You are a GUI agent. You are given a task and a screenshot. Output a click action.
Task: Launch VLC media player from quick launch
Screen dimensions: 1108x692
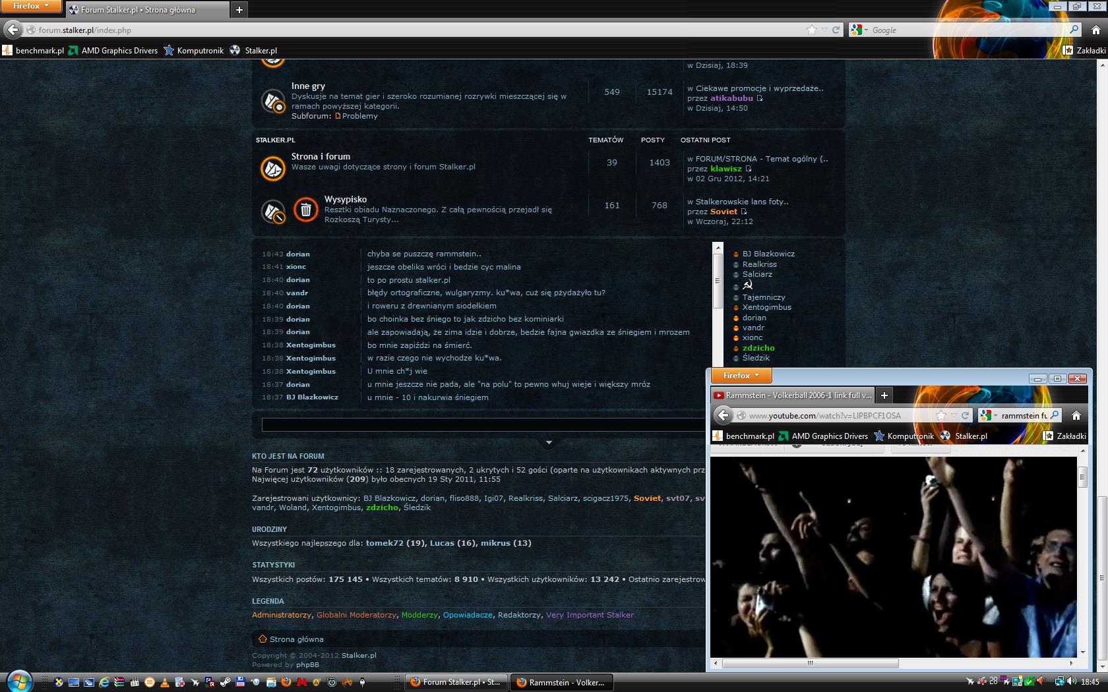pos(164,682)
